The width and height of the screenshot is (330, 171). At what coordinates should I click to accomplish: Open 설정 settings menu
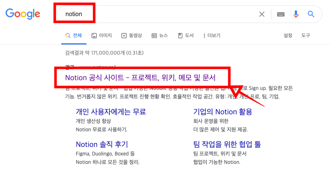pos(288,35)
